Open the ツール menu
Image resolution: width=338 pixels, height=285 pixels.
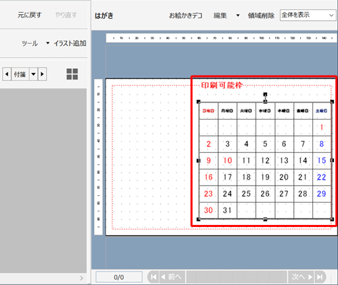click(x=30, y=43)
